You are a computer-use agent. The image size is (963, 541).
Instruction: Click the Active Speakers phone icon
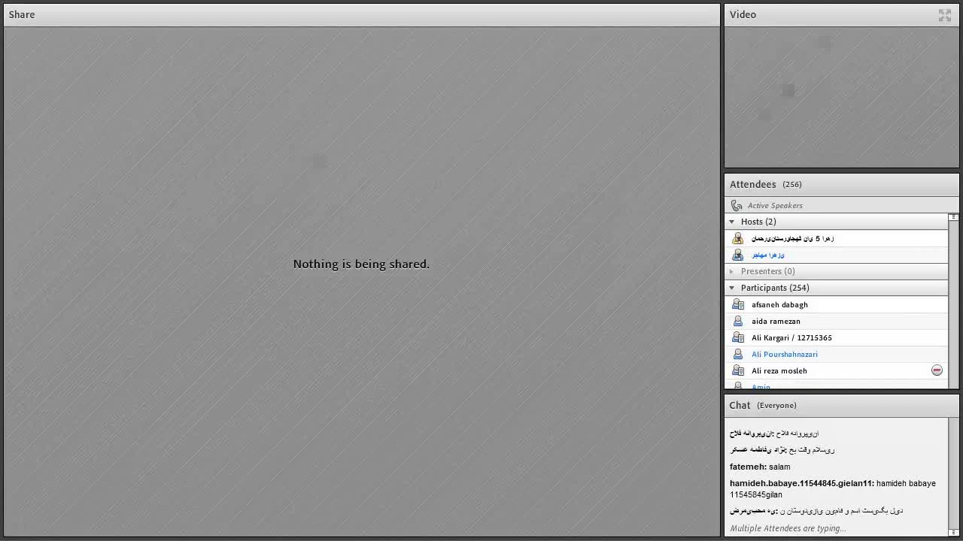[x=737, y=205]
